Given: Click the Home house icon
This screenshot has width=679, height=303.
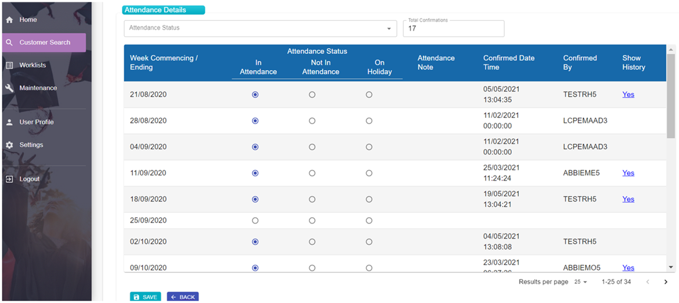Looking at the screenshot, I should (9, 20).
